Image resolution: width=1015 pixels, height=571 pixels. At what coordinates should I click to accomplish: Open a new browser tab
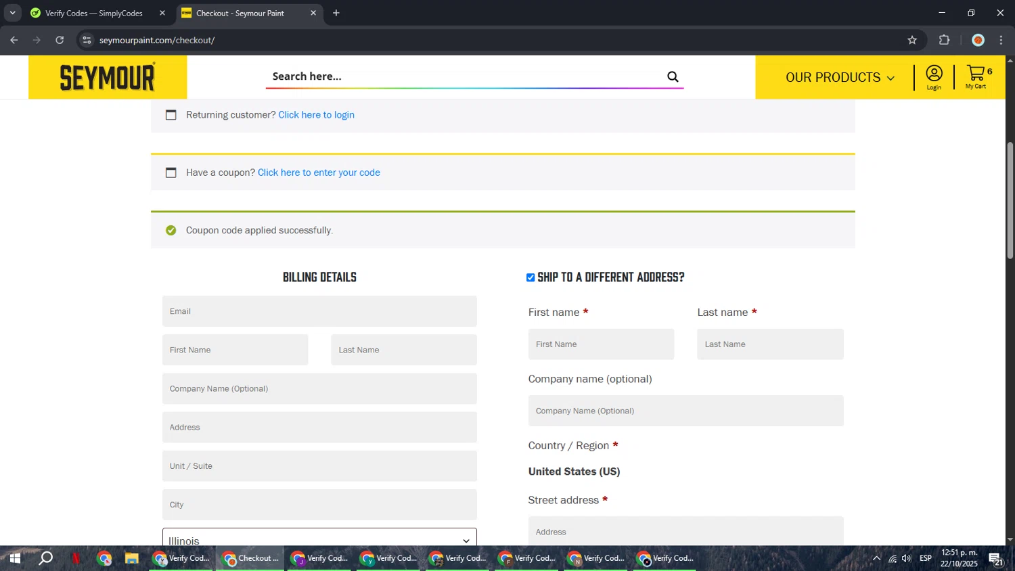pyautogui.click(x=336, y=13)
